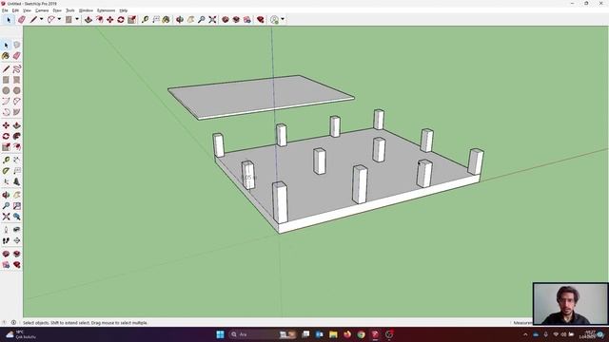Select the Position Camera tool
The height and width of the screenshot is (342, 609).
click(x=6, y=230)
